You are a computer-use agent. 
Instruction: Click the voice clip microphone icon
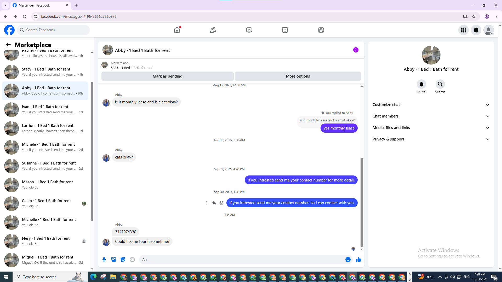pyautogui.click(x=104, y=260)
